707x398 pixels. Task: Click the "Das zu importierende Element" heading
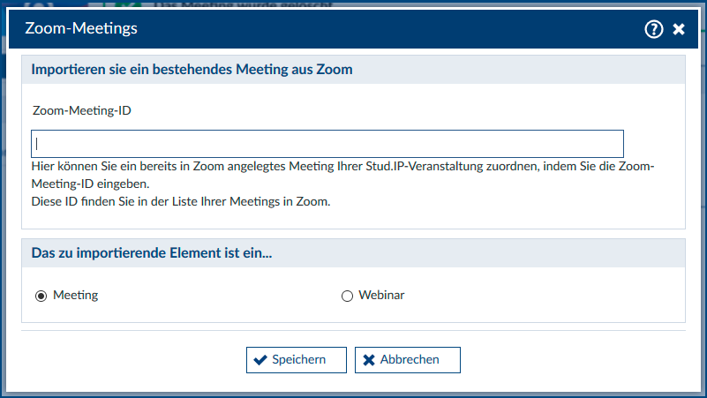pos(152,253)
